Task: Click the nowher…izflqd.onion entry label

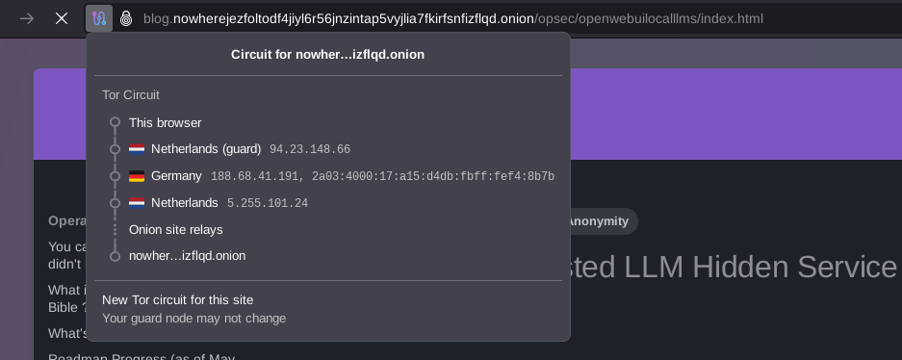Action: tap(188, 256)
